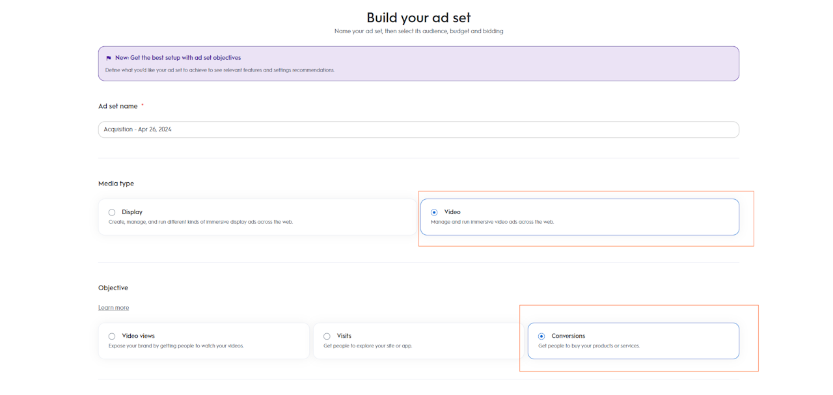
Task: Choose the Visits objective radio button
Action: 327,336
